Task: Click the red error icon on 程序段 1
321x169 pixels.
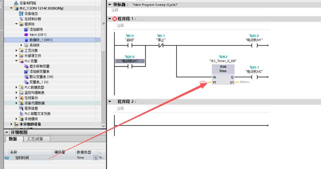Action: [115, 19]
